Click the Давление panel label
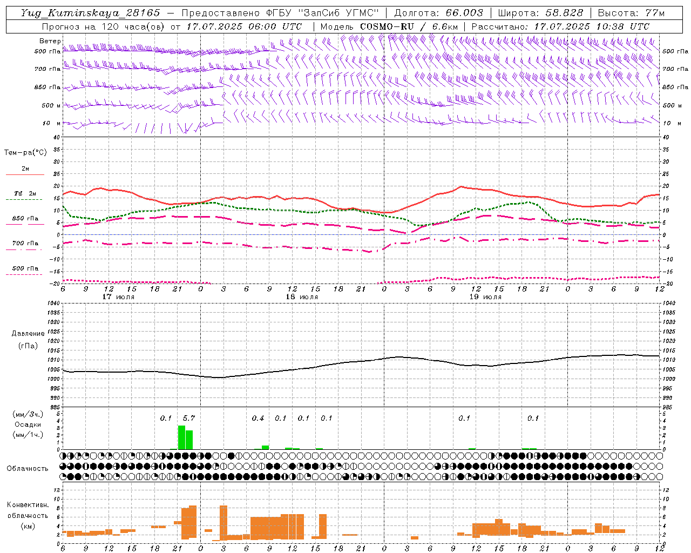 (x=28, y=334)
